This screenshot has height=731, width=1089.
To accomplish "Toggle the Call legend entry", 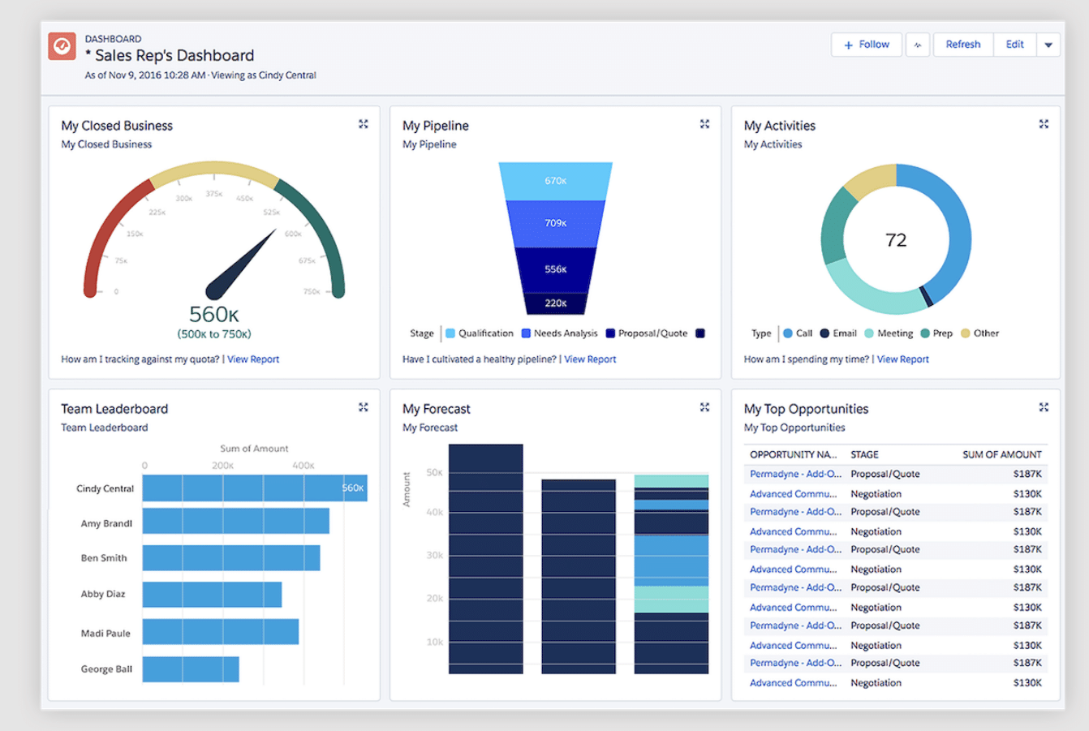I will point(798,333).
